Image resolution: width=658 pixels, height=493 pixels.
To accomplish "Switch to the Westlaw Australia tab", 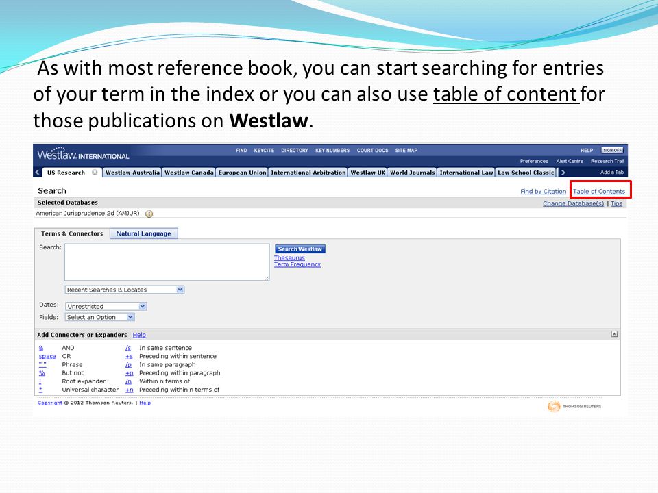I will [x=132, y=173].
